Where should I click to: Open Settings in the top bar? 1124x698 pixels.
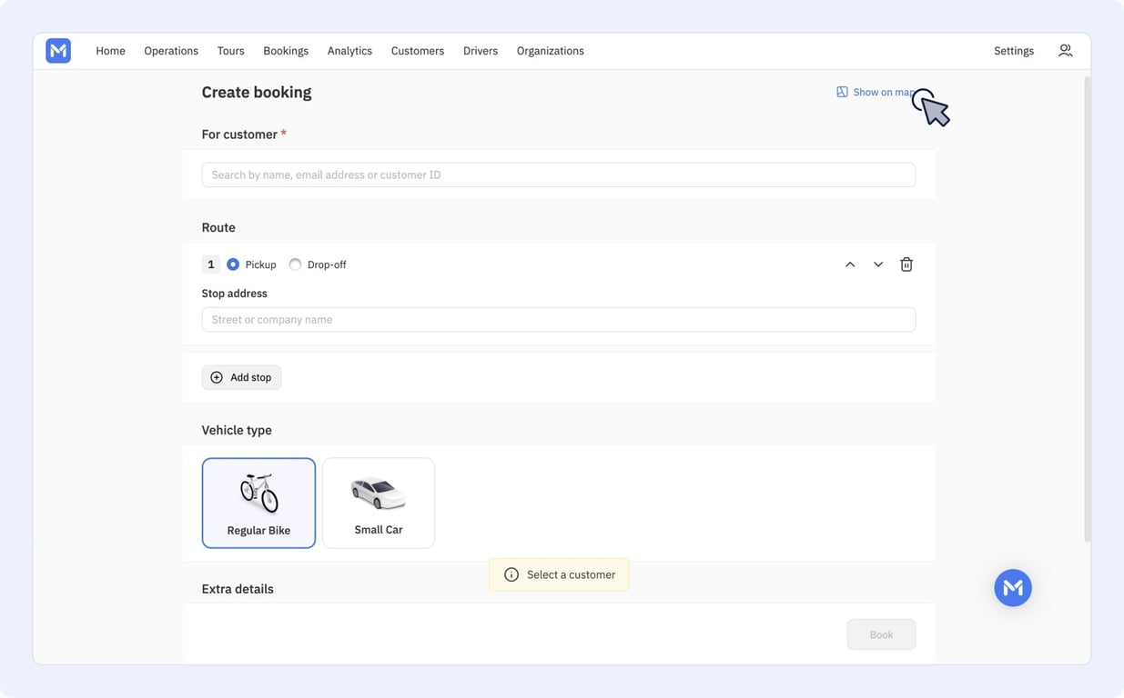(1014, 51)
